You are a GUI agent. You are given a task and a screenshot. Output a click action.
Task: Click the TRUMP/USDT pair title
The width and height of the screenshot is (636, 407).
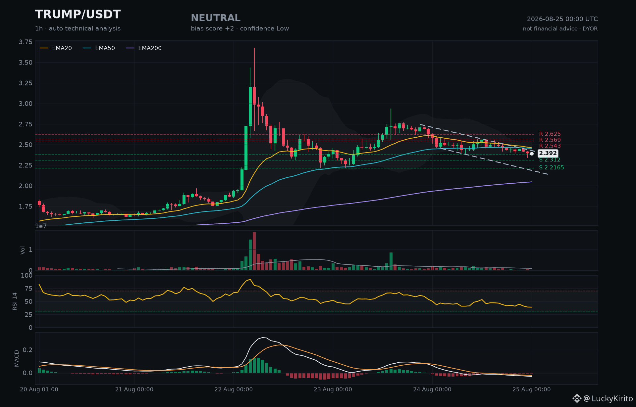tap(78, 15)
